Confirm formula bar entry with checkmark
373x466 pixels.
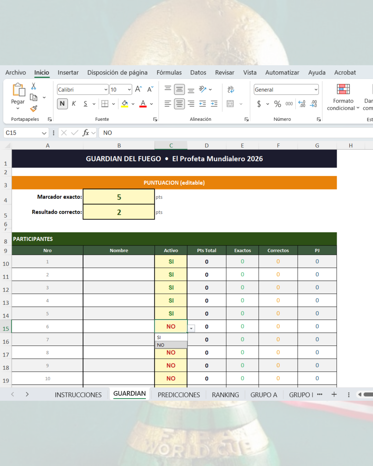pos(75,133)
